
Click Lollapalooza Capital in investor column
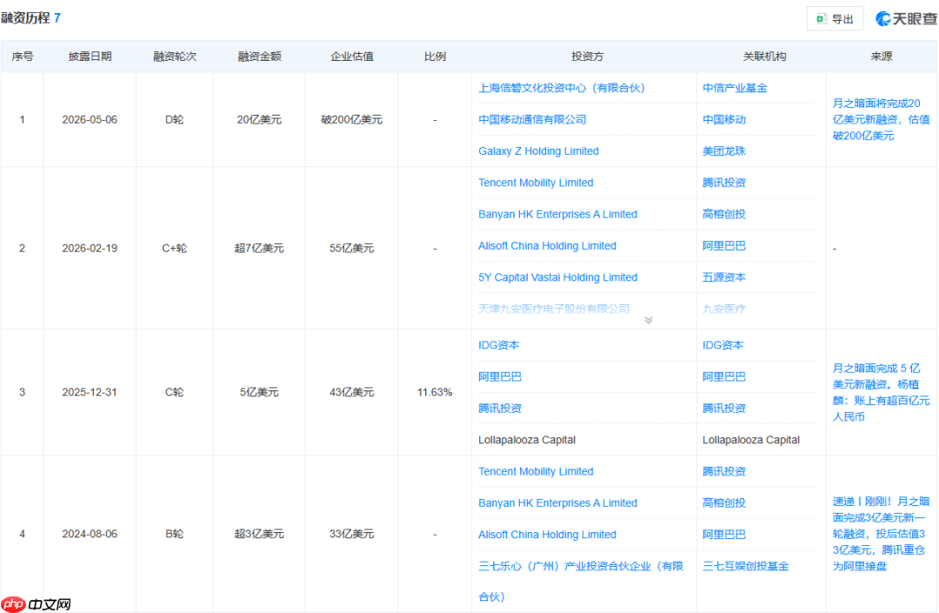click(x=526, y=440)
